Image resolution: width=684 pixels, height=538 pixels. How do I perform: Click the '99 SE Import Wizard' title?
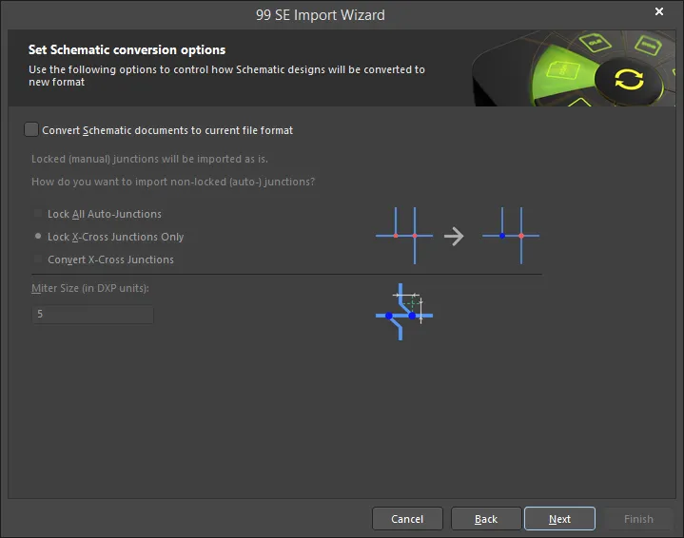[321, 15]
